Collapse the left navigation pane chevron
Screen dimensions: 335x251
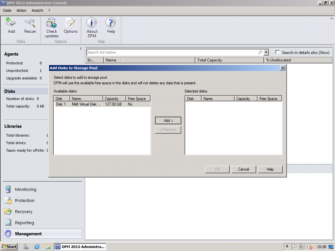(81, 48)
